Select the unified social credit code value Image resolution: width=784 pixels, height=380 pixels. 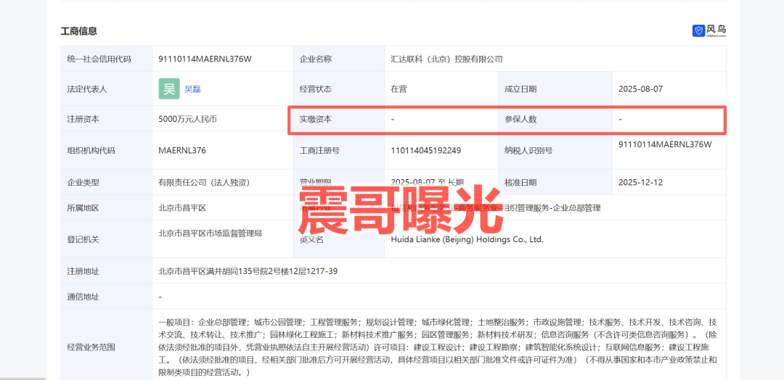(205, 59)
